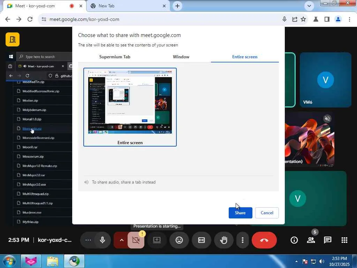Open site information icon in address bar
Viewport: 357px width, 268px height.
(x=44, y=20)
